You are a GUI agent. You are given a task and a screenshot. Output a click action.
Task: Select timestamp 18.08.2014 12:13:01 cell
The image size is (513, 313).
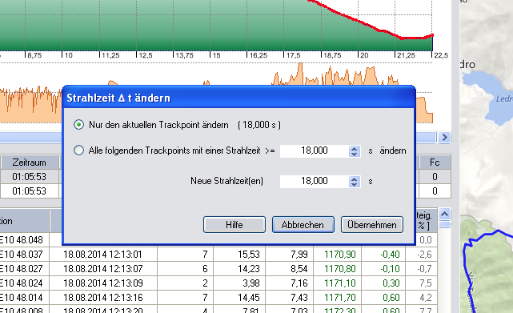(x=102, y=255)
